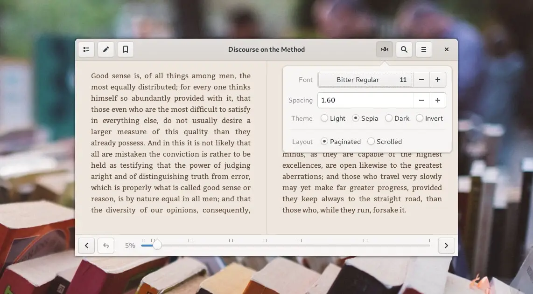Click the Layout label in popover
533x294 pixels.
pos(302,142)
